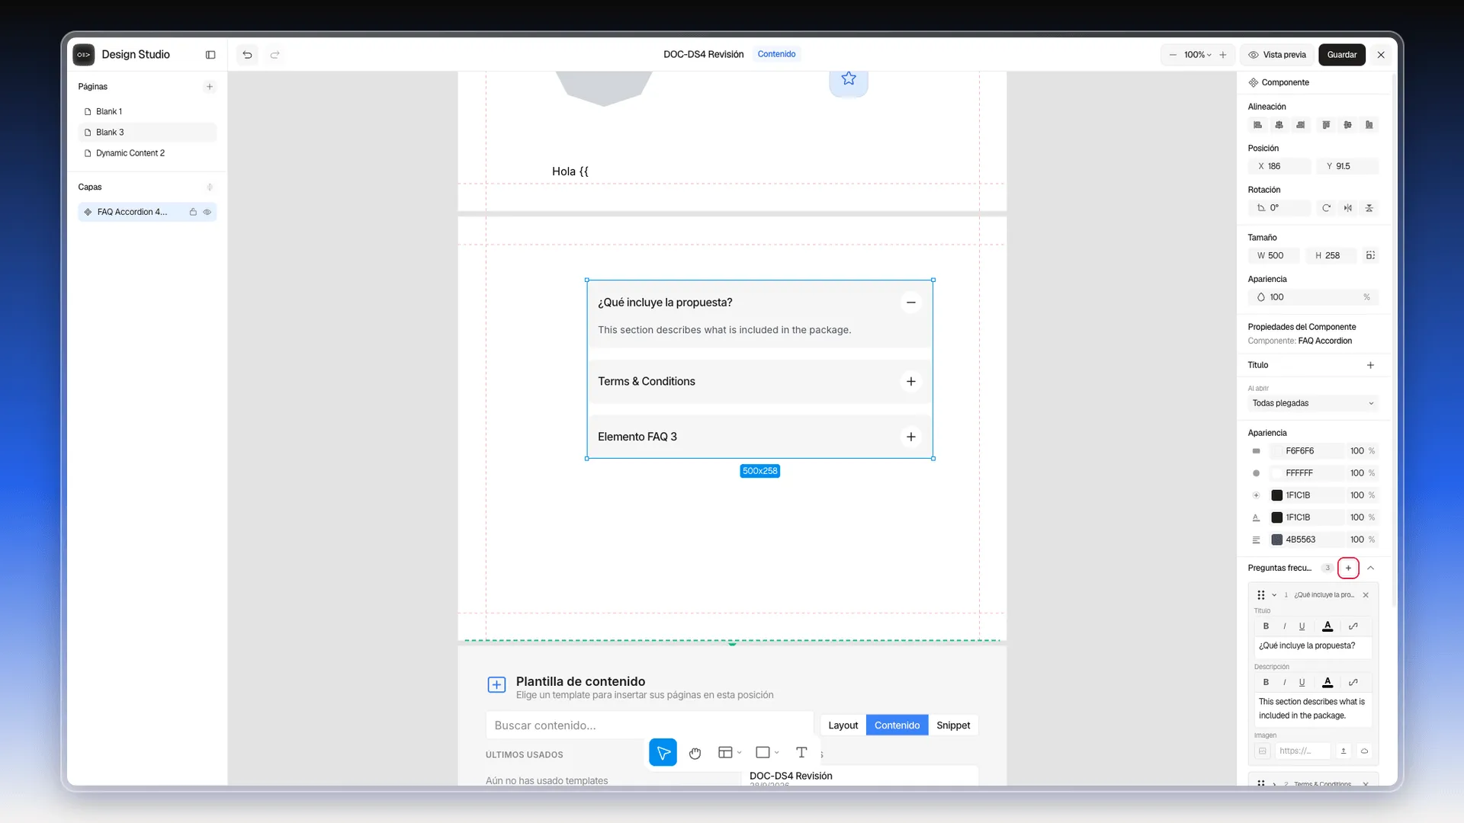Image resolution: width=1464 pixels, height=823 pixels.
Task: Click the 4B5563 color swatch
Action: pyautogui.click(x=1276, y=540)
